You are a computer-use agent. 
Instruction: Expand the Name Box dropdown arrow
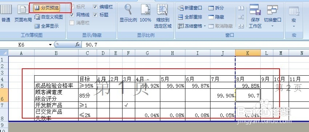pos(50,45)
